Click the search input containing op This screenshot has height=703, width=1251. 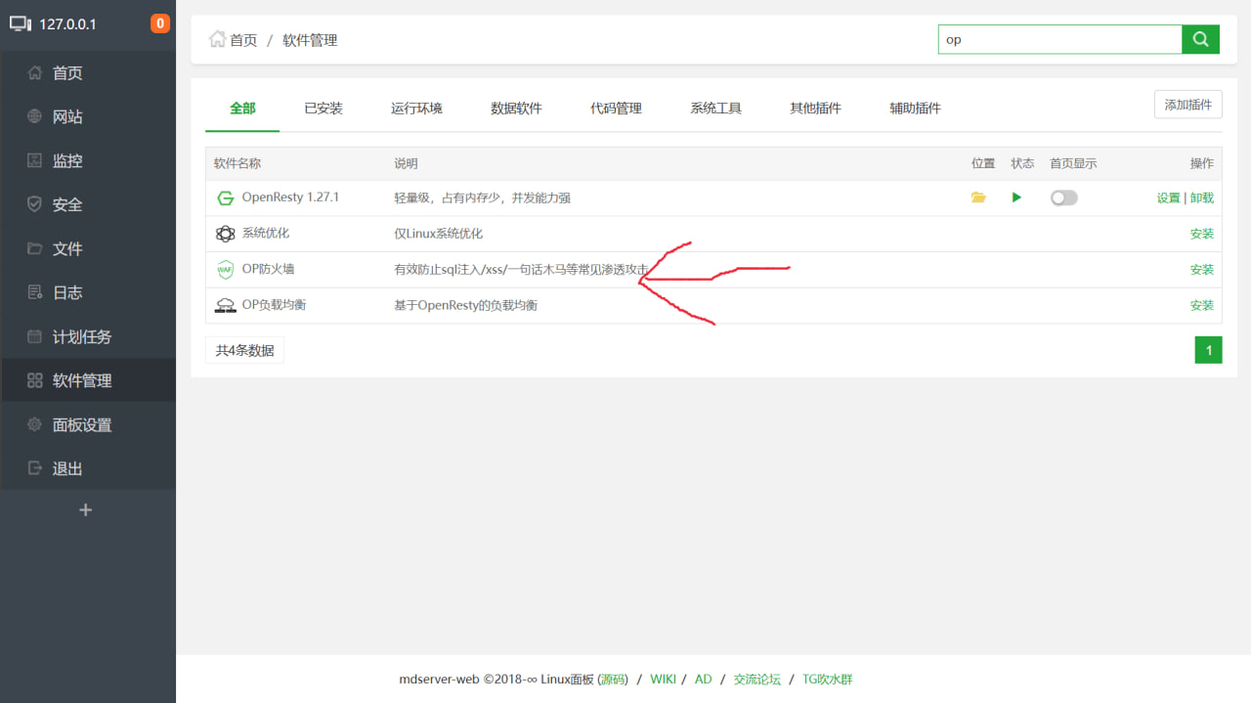(x=1060, y=39)
